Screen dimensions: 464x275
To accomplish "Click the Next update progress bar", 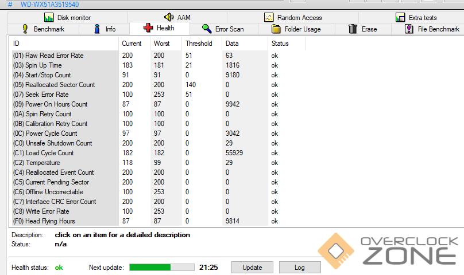I will click(x=162, y=268).
